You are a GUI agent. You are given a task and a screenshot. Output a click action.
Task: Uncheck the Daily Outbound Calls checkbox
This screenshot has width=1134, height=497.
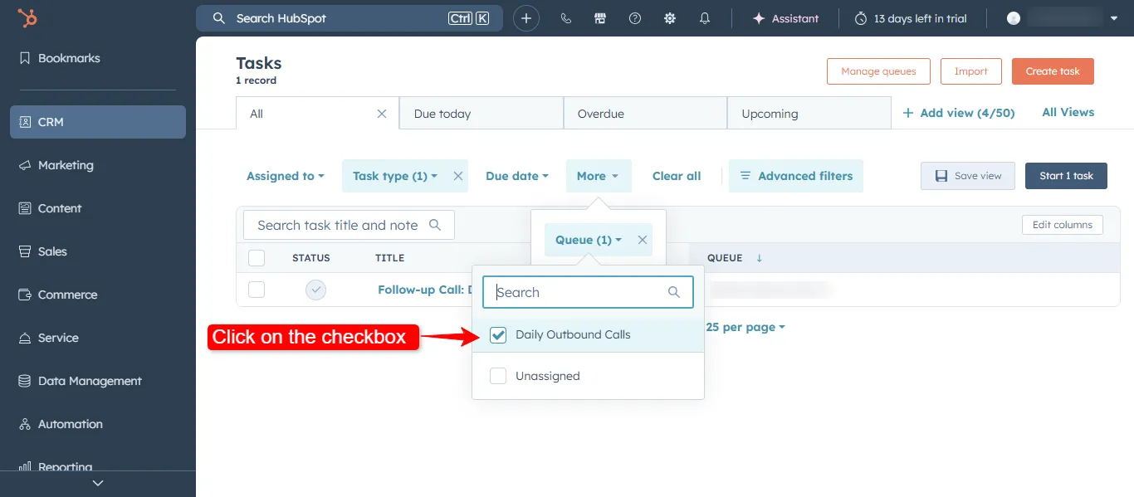[498, 335]
